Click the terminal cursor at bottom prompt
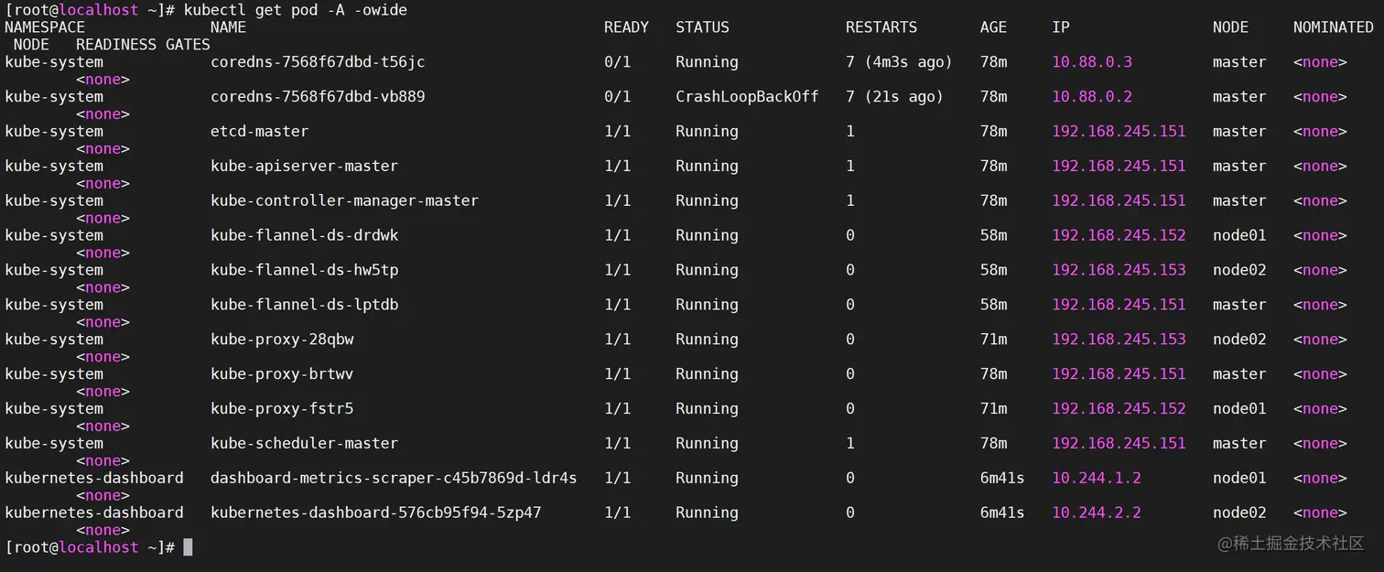Viewport: 1384px width, 572px height. (x=188, y=547)
